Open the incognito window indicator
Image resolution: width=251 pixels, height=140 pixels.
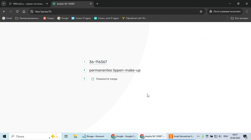[x=225, y=11]
